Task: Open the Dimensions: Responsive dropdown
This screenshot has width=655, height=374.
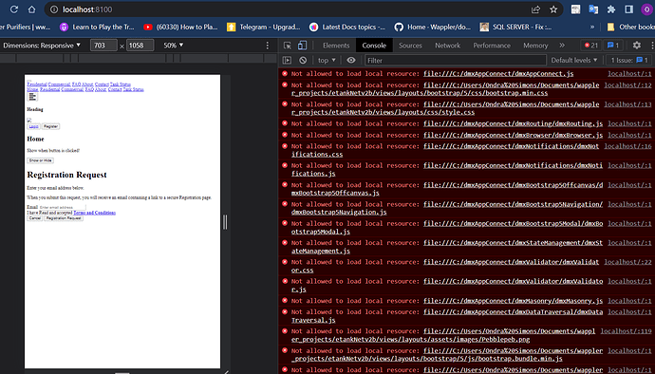Action: pos(42,46)
